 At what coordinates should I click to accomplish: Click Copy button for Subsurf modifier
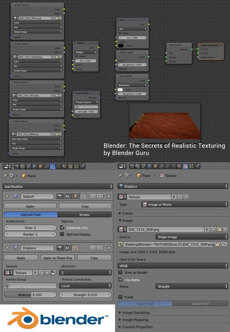coord(85,206)
